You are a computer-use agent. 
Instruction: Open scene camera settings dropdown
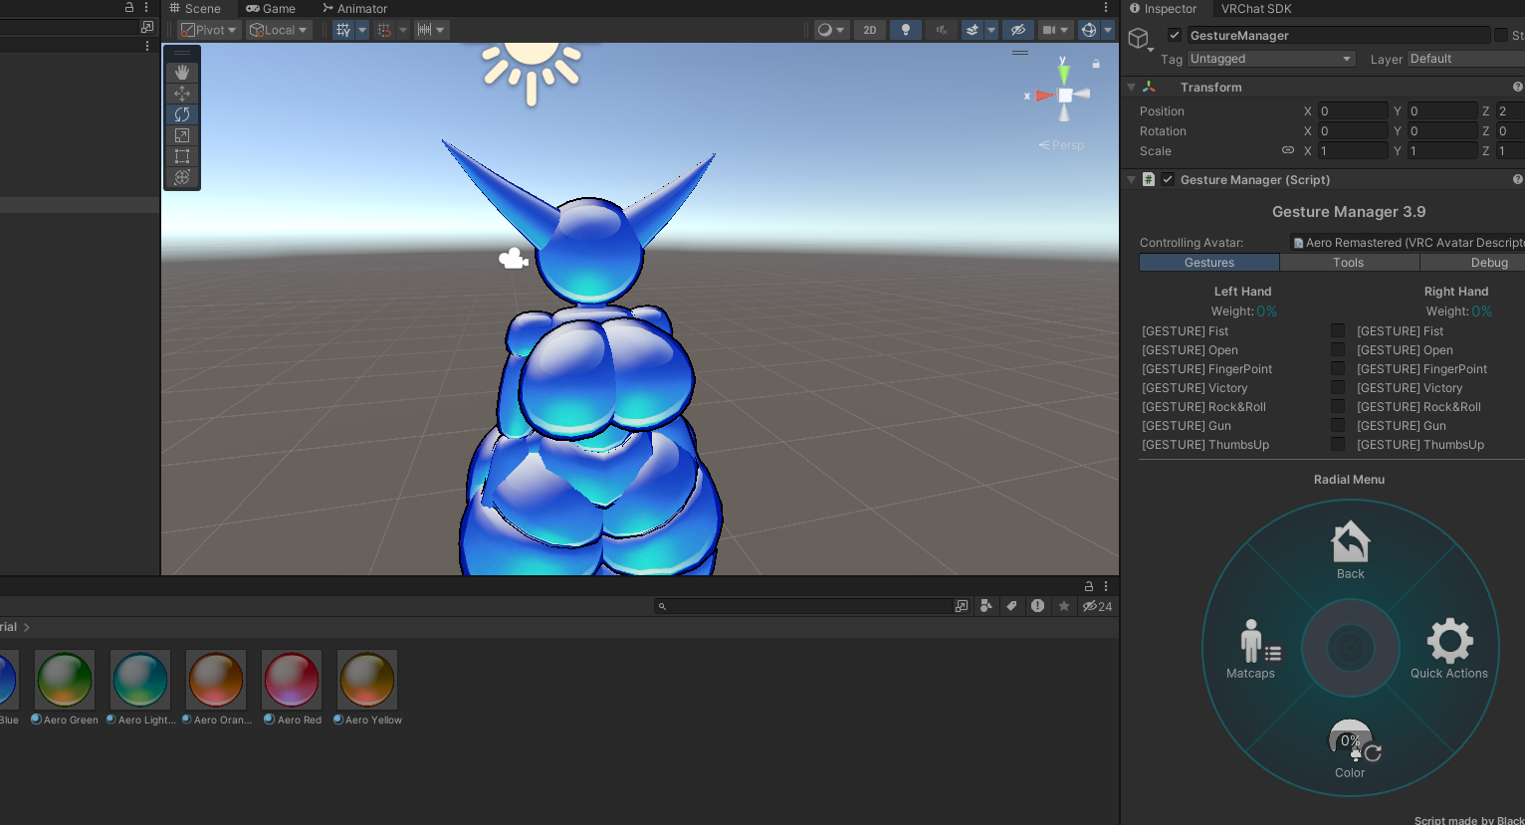(x=1054, y=30)
